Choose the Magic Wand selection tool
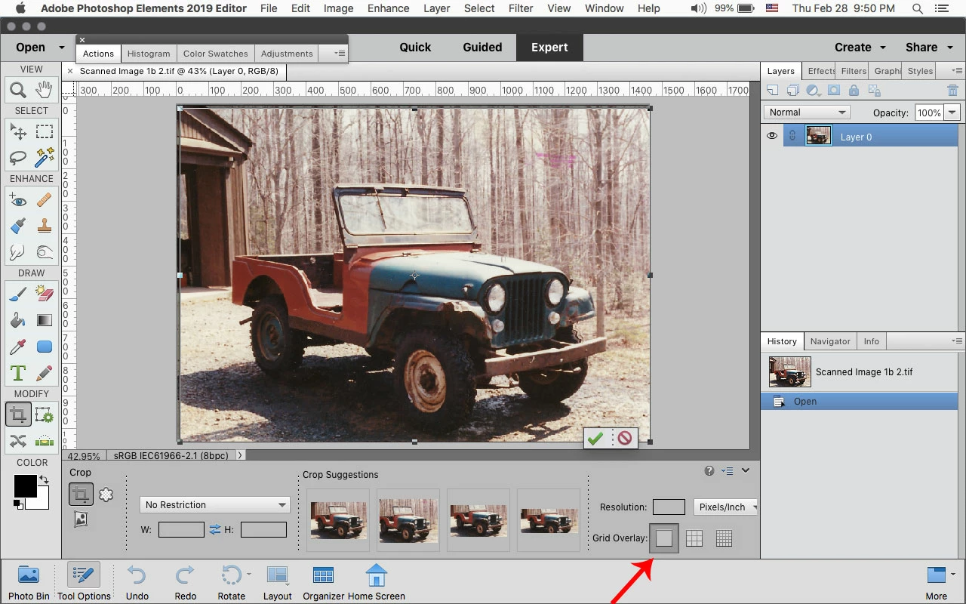Viewport: 966px width, 604px height. (45, 157)
